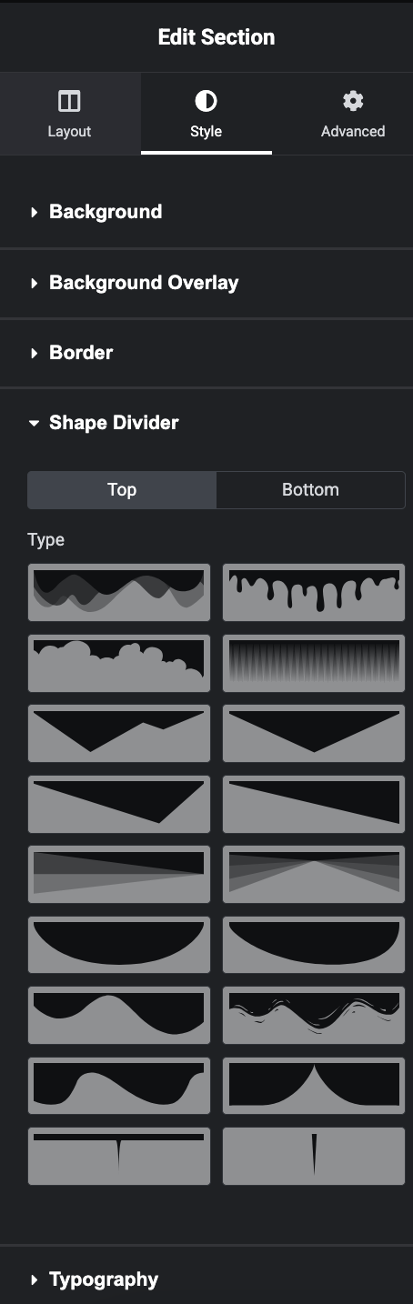Choose the brushed wave pattern divider
This screenshot has height=1304, width=413.
(314, 1015)
